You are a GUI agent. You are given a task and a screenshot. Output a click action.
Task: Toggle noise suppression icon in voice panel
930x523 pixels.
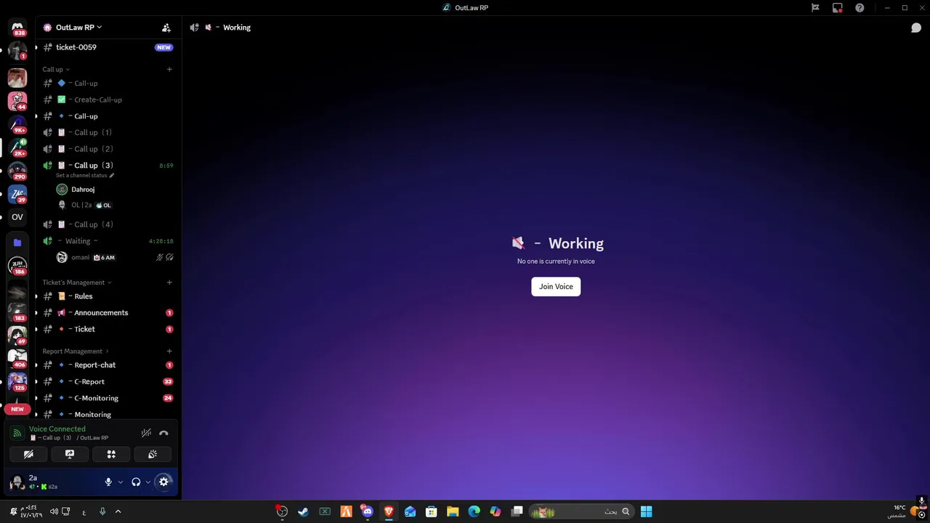pos(146,433)
